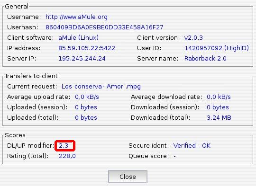Click the User ID value 1420957092 (HighID)
The width and height of the screenshot is (256, 186).
point(217,48)
